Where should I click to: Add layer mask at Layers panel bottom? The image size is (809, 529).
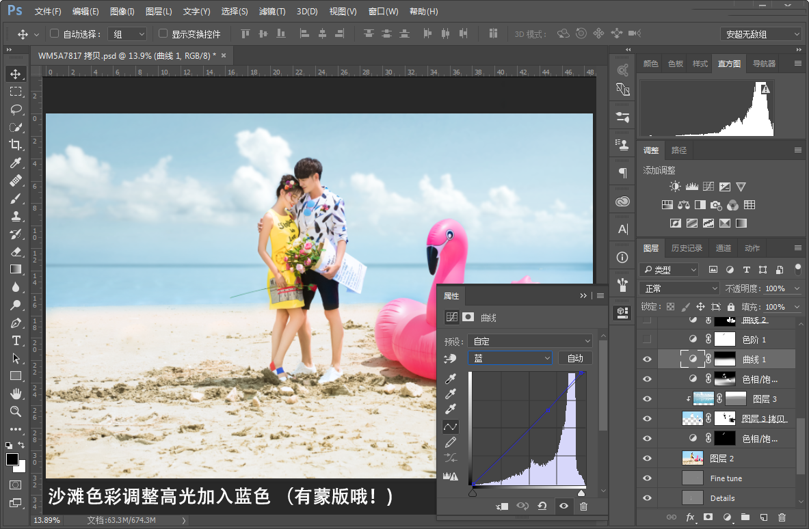(708, 517)
